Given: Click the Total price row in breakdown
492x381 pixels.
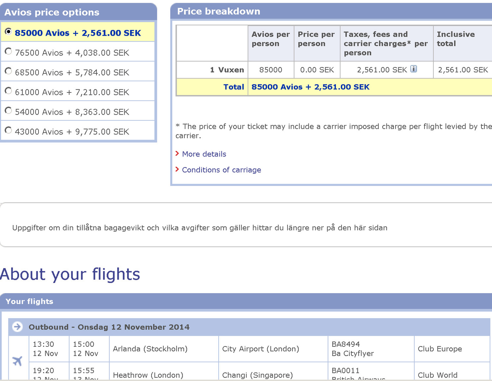Looking at the screenshot, I should point(310,87).
